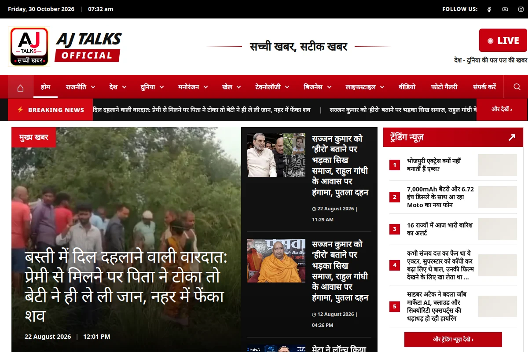Open the thumbnail of the saffron-robed monk article

(x=276, y=261)
